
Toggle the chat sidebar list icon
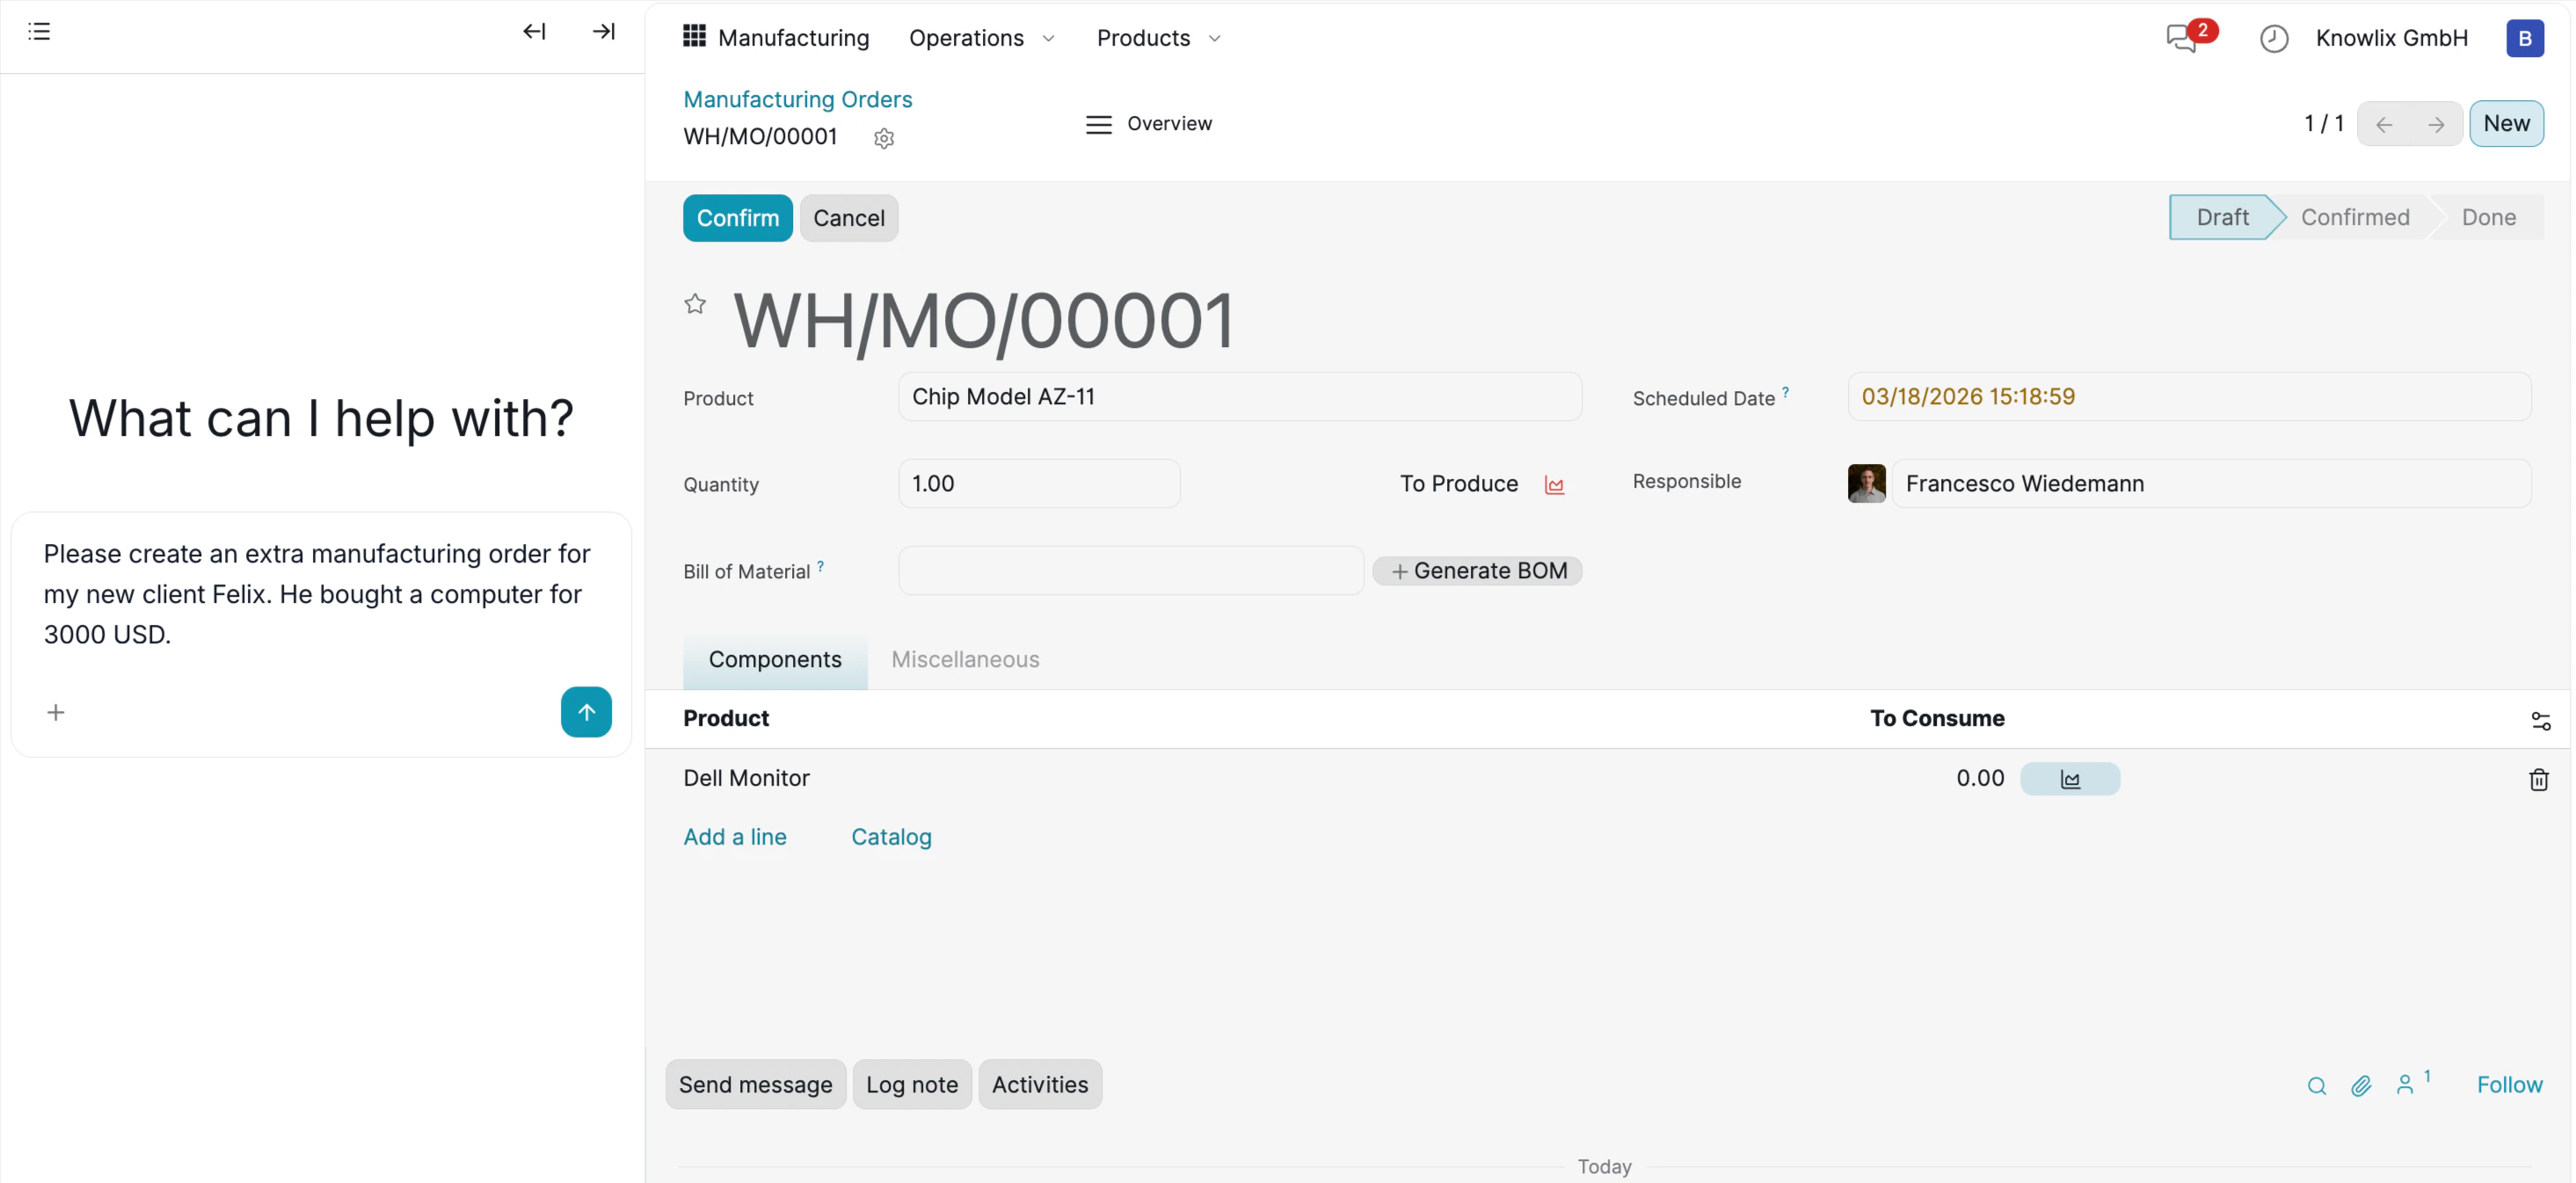click(39, 32)
